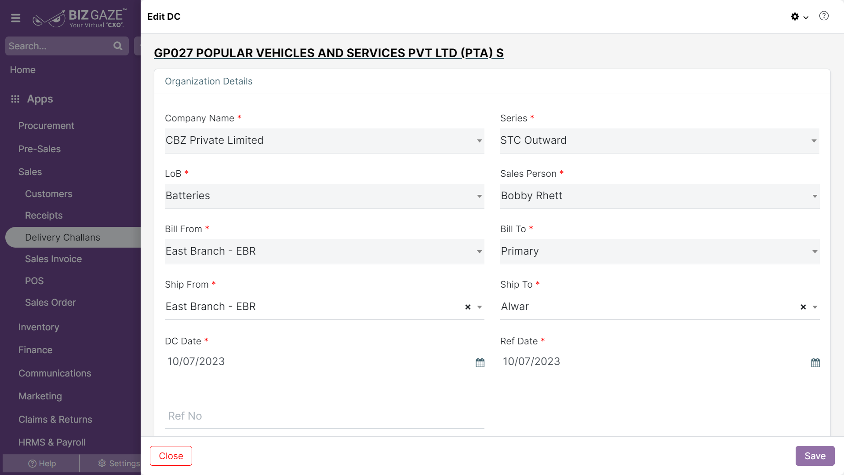Open the Ref Date calendar picker
The width and height of the screenshot is (844, 475).
click(815, 362)
